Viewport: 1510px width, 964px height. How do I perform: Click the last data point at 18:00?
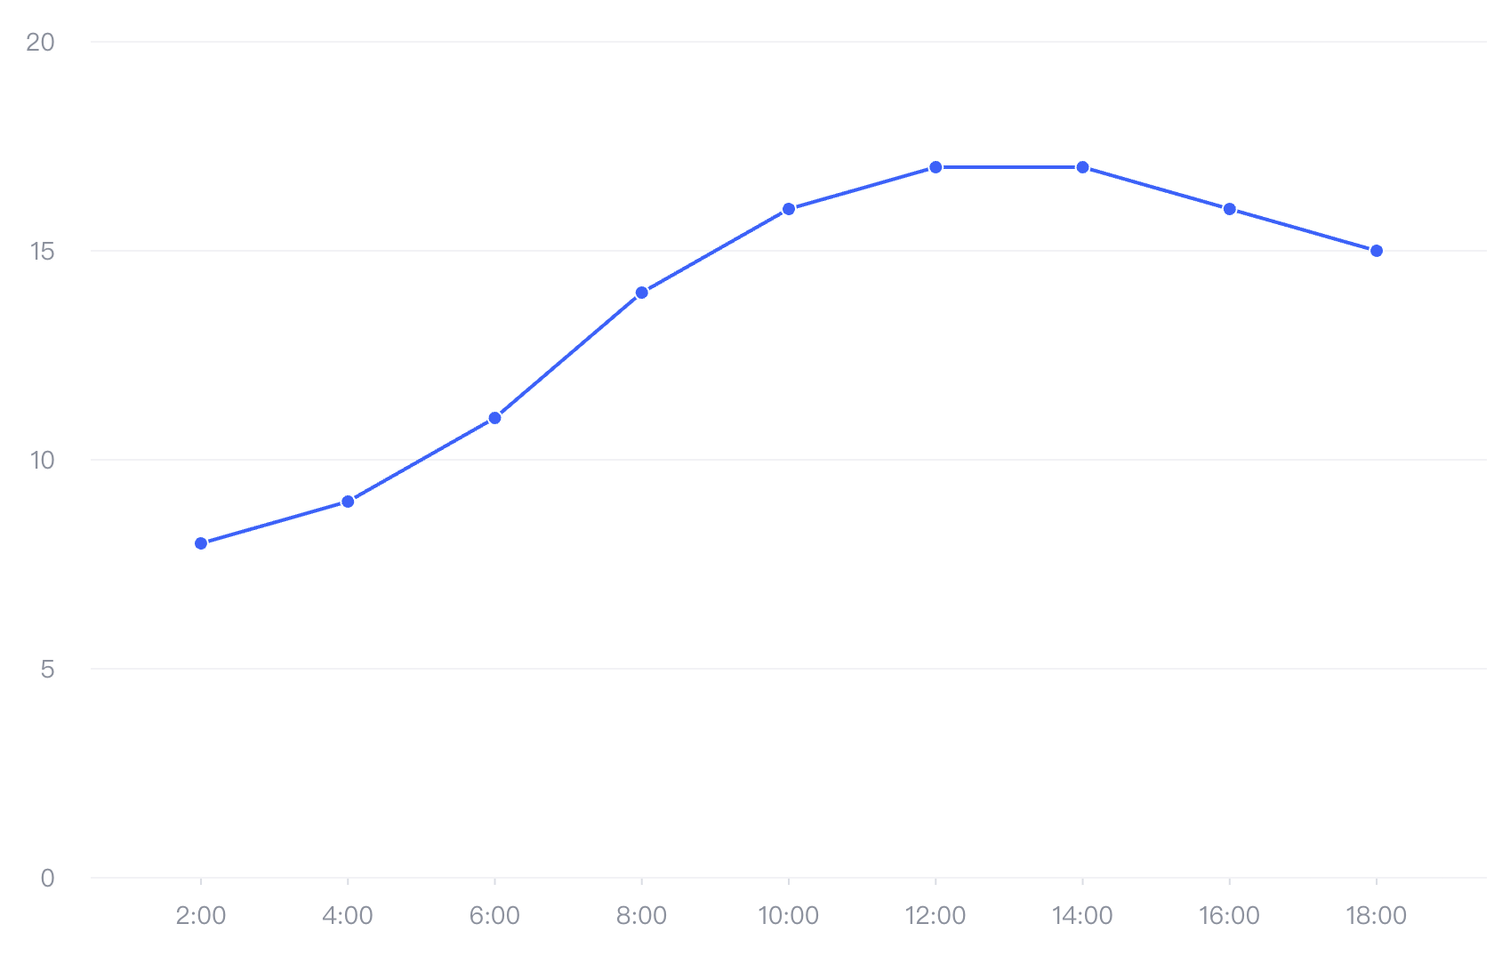pos(1377,251)
